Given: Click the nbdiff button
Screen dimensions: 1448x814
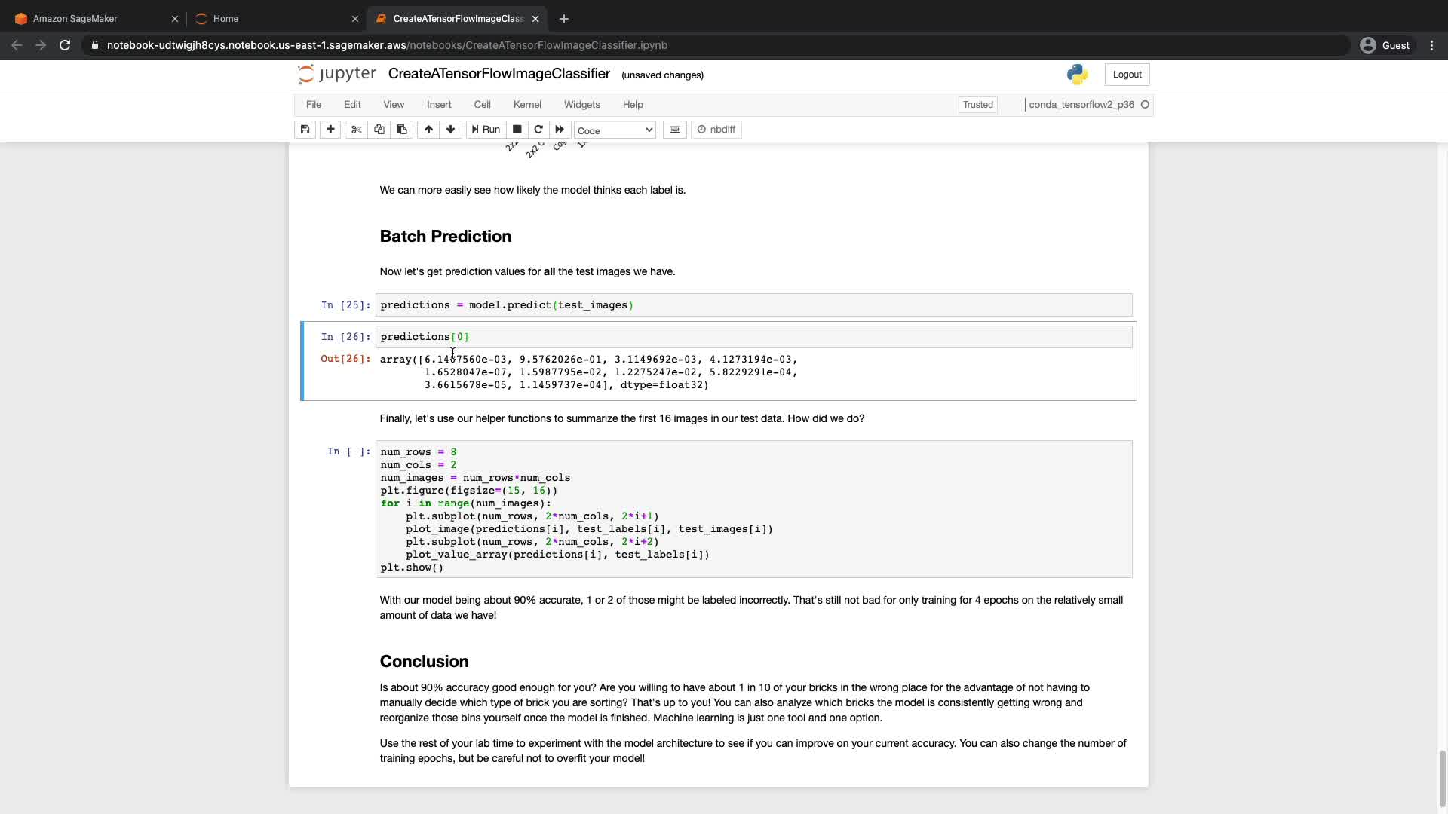Looking at the screenshot, I should [x=716, y=130].
